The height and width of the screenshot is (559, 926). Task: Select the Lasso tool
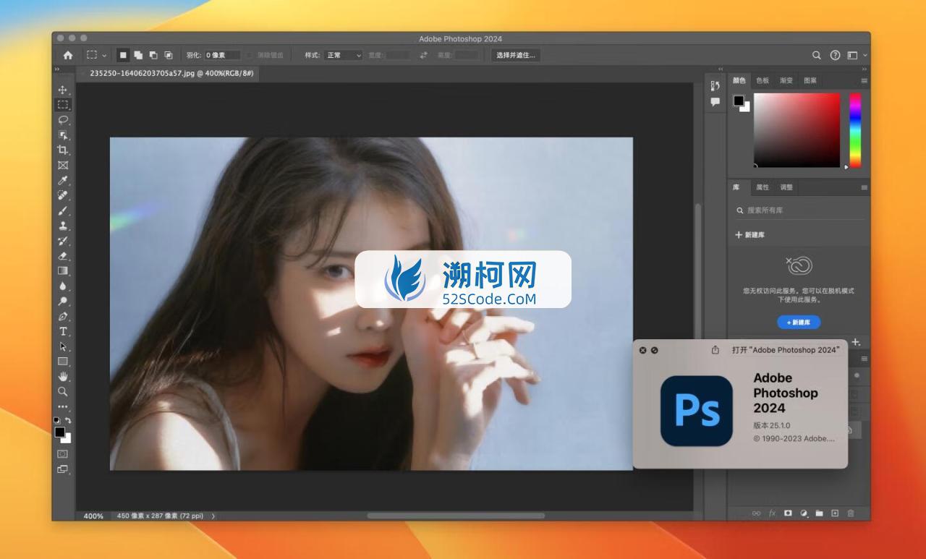coord(63,120)
